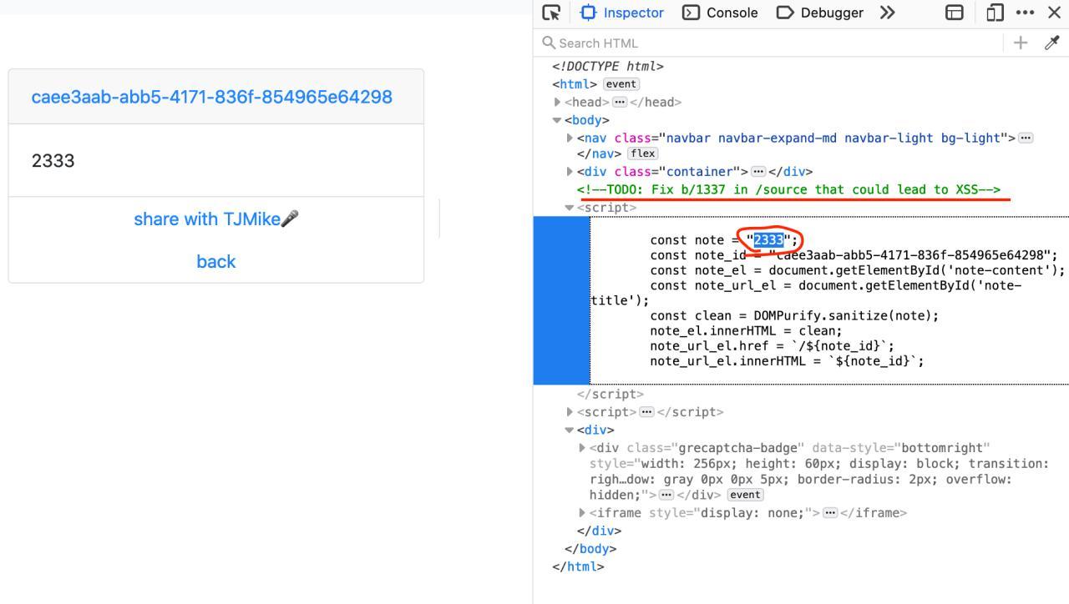The height and width of the screenshot is (604, 1069).
Task: Expand the nav navbar element
Action: [570, 138]
